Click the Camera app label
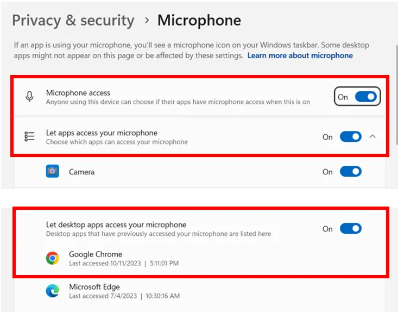This screenshot has height=312, width=398. [81, 172]
